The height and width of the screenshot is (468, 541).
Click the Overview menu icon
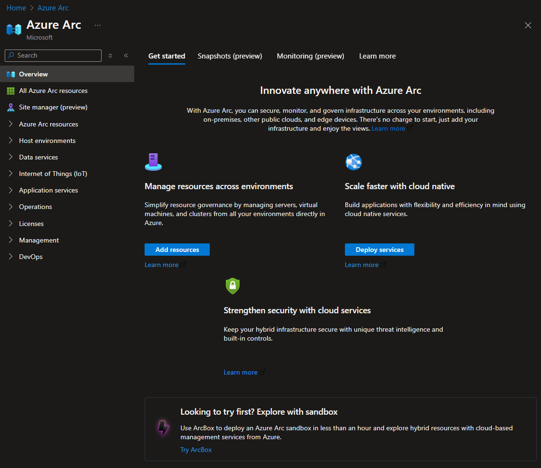point(11,74)
